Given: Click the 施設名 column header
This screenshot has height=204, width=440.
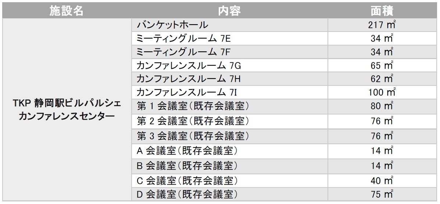Looking at the screenshot, I should [67, 11].
